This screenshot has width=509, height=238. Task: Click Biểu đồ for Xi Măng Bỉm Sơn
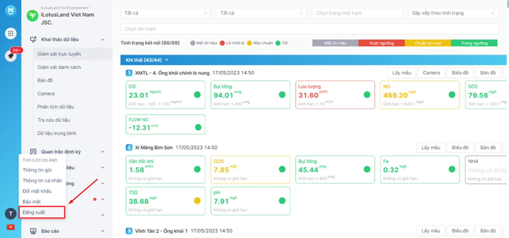point(460,148)
